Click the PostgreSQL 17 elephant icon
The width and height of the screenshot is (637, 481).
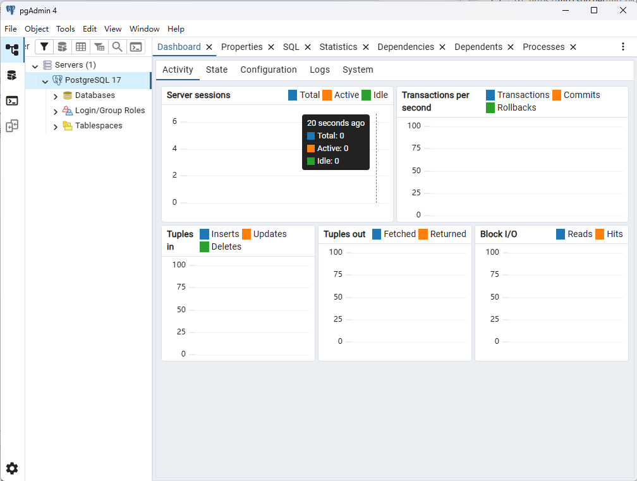coord(58,80)
